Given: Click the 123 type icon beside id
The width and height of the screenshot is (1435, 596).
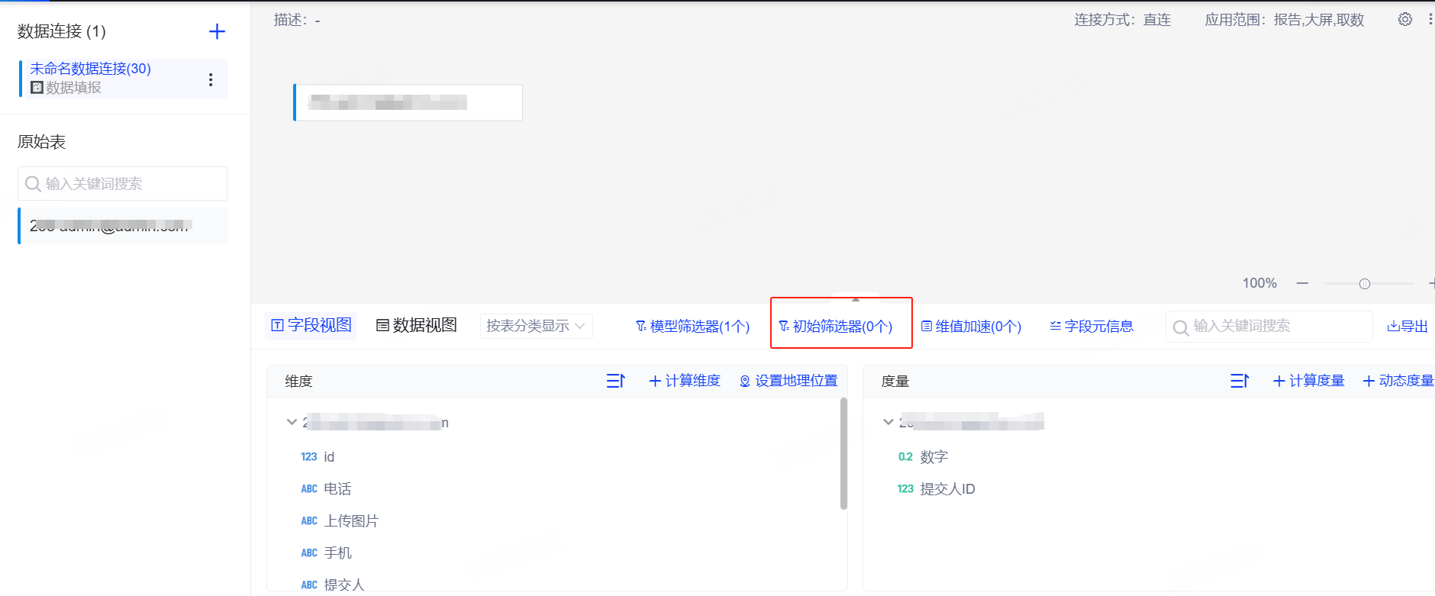Looking at the screenshot, I should click(x=308, y=457).
